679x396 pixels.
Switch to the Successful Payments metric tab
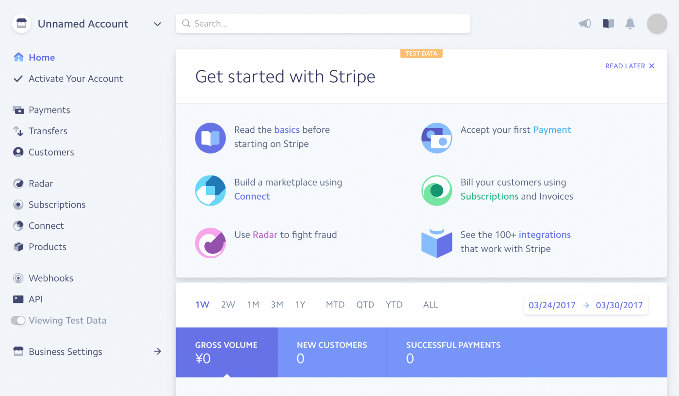527,352
